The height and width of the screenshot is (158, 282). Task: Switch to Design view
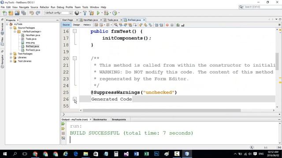click(76, 25)
